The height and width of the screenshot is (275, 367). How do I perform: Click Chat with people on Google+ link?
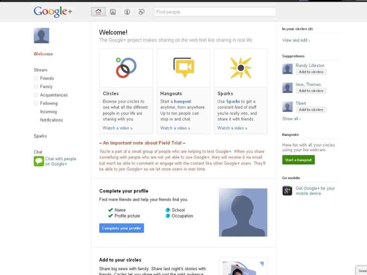[61, 161]
